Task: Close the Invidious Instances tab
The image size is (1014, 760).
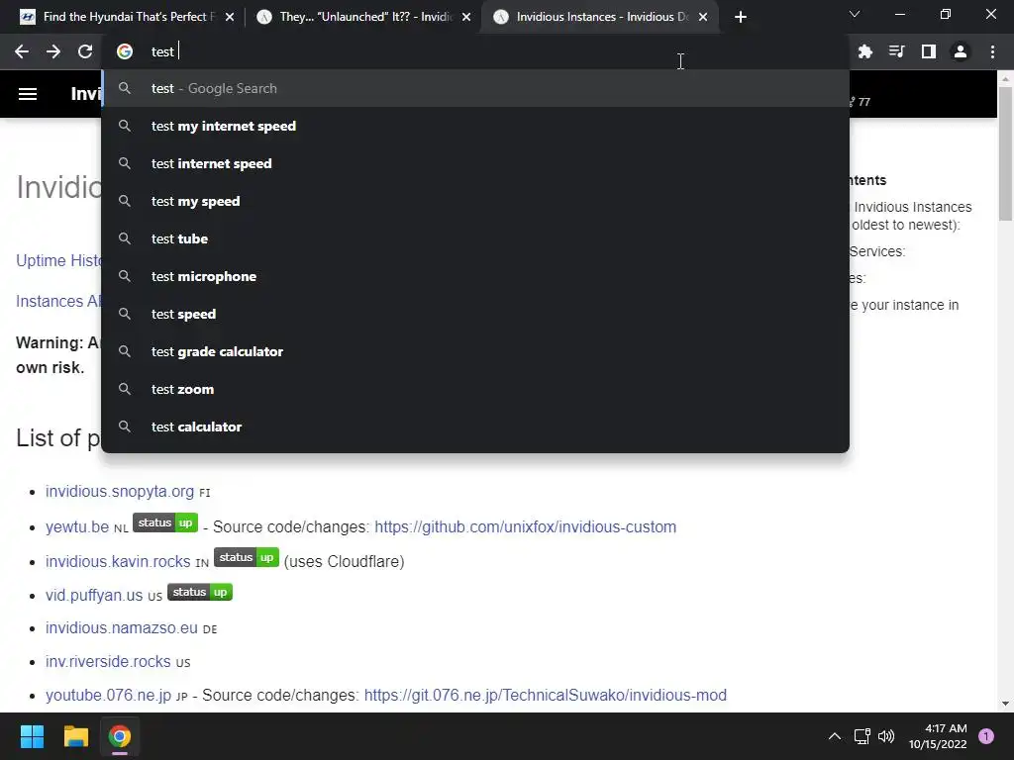Action: click(x=703, y=17)
